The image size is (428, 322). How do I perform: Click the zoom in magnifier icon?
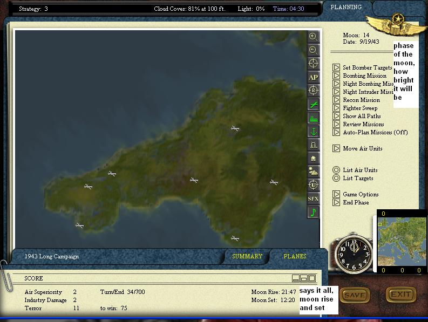[313, 37]
